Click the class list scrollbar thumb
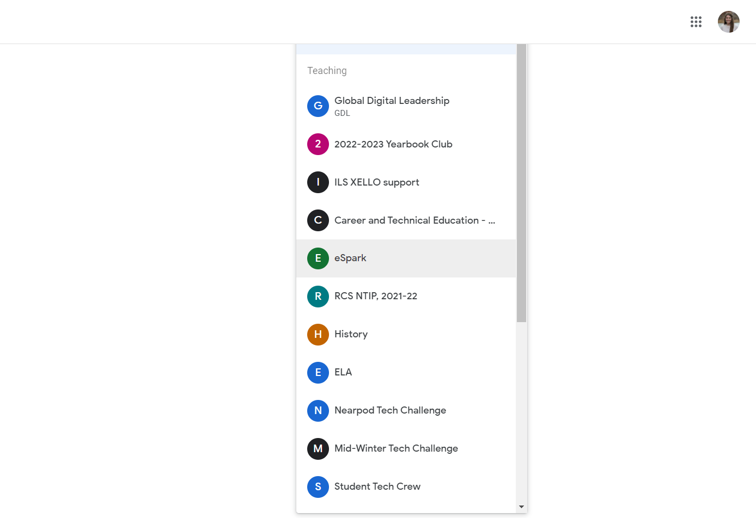 pyautogui.click(x=521, y=183)
